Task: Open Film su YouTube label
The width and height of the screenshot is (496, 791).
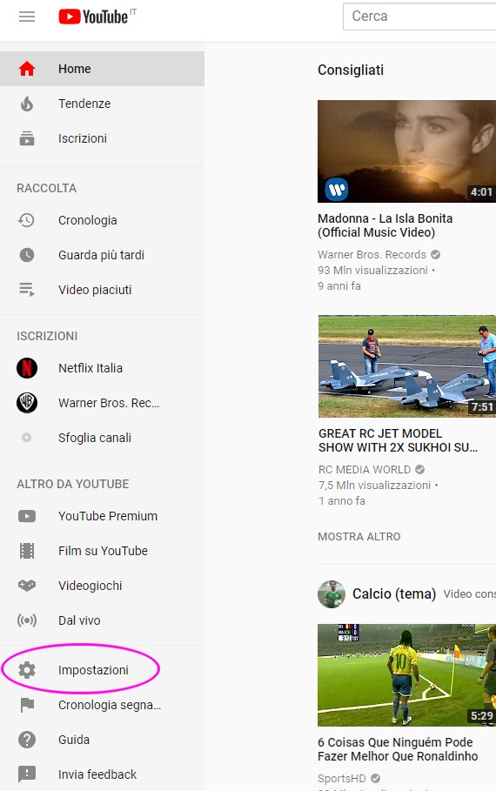Action: click(103, 551)
